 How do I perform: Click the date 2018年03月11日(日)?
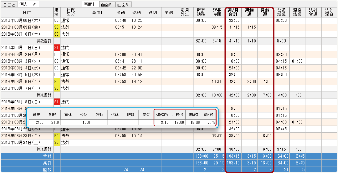coord(20,47)
